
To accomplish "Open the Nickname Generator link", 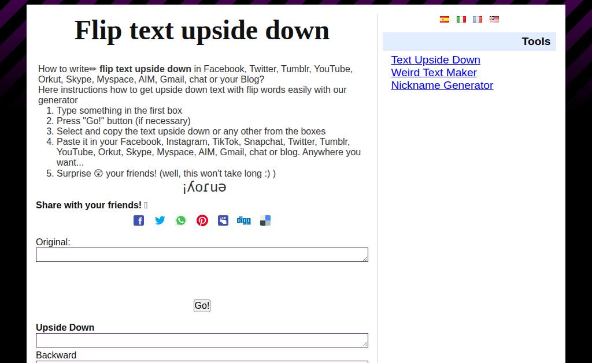I will pos(442,85).
